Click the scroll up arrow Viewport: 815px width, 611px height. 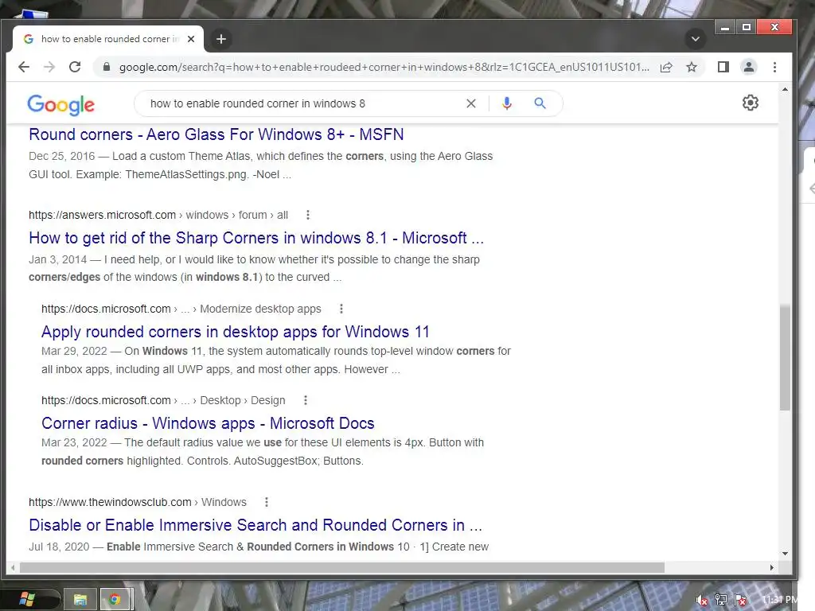click(785, 90)
